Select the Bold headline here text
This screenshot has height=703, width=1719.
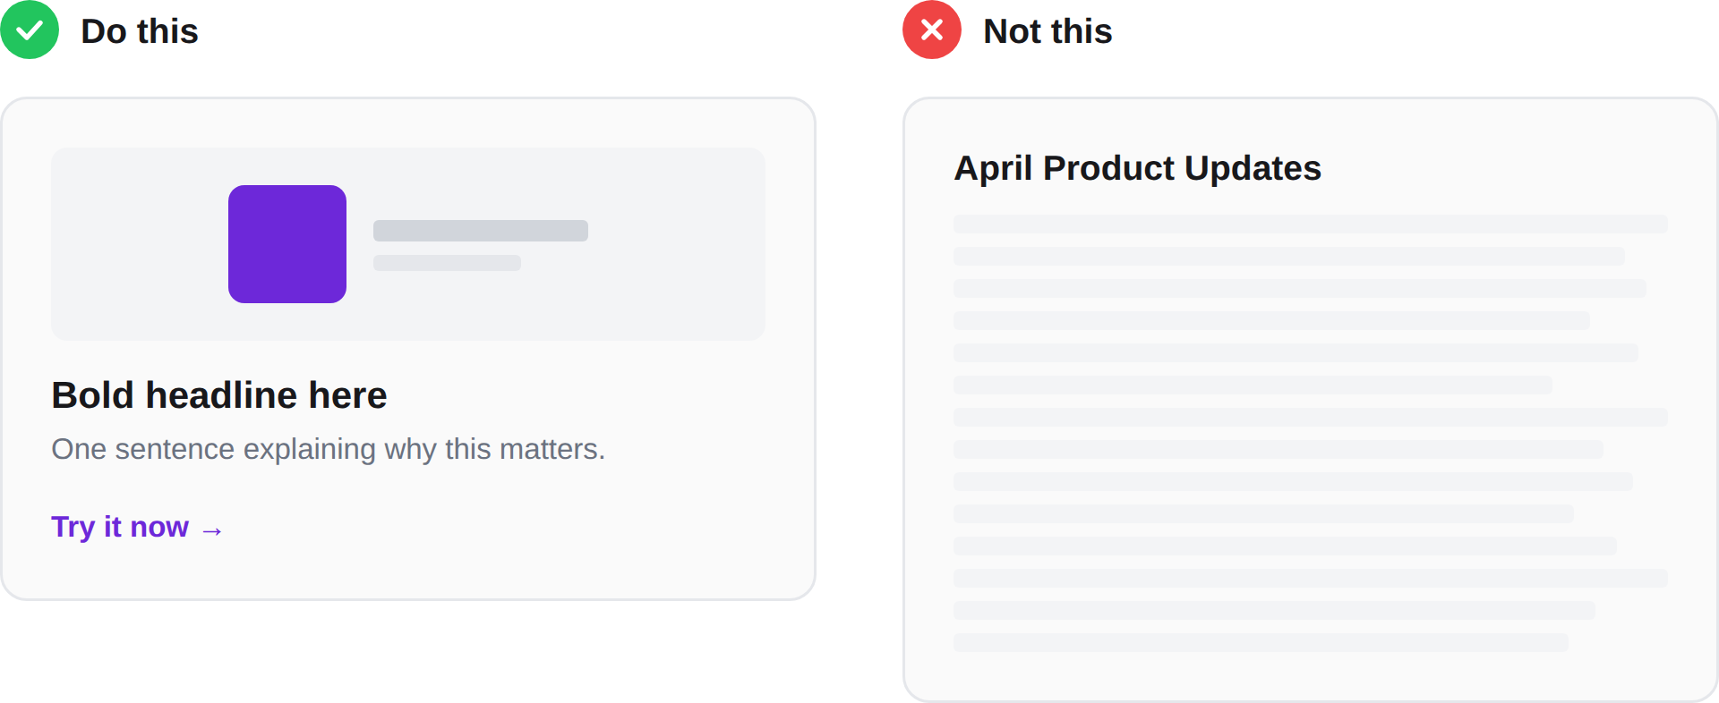[219, 395]
